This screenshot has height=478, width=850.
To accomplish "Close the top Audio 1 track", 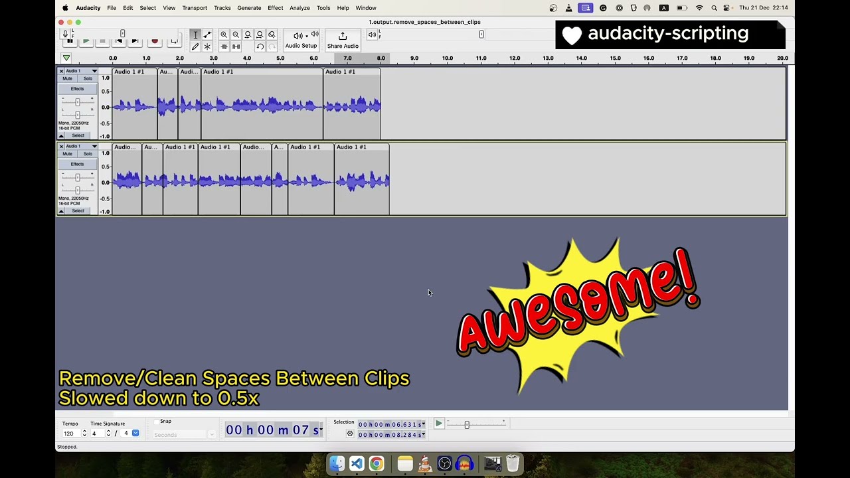I will pos(61,71).
